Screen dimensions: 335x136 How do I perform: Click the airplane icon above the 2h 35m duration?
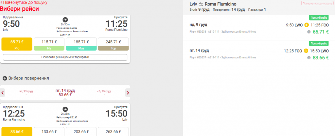pos(65,20)
